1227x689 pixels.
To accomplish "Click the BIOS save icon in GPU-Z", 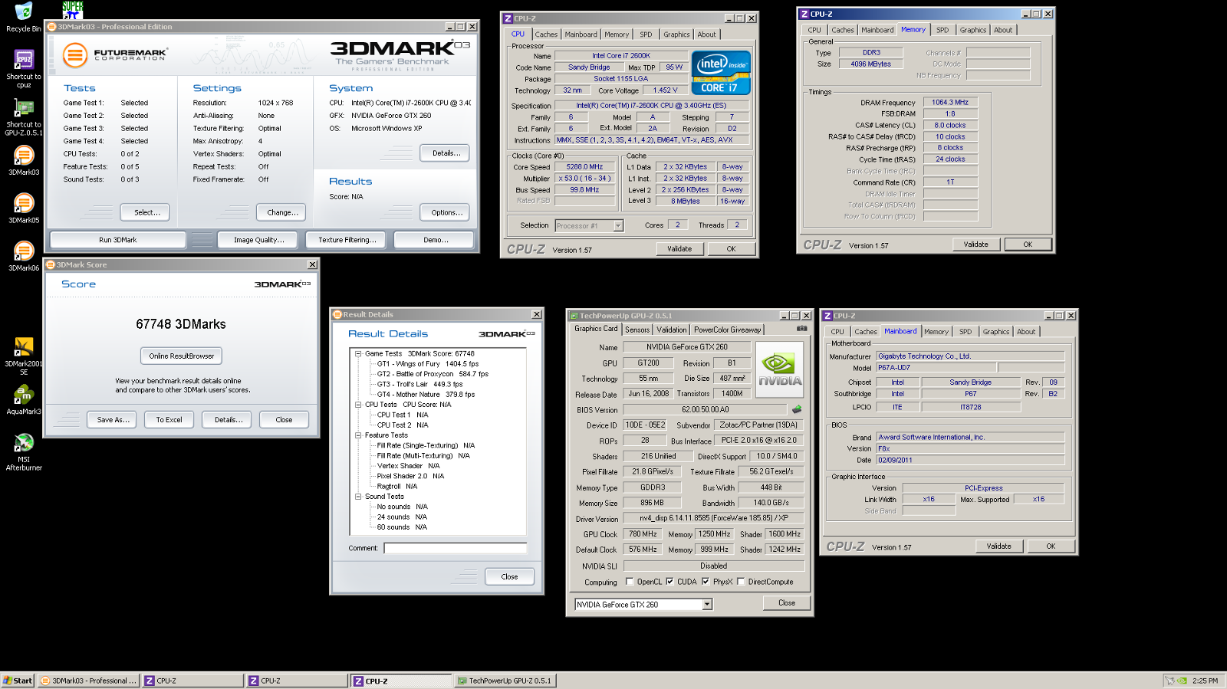I will pos(797,409).
